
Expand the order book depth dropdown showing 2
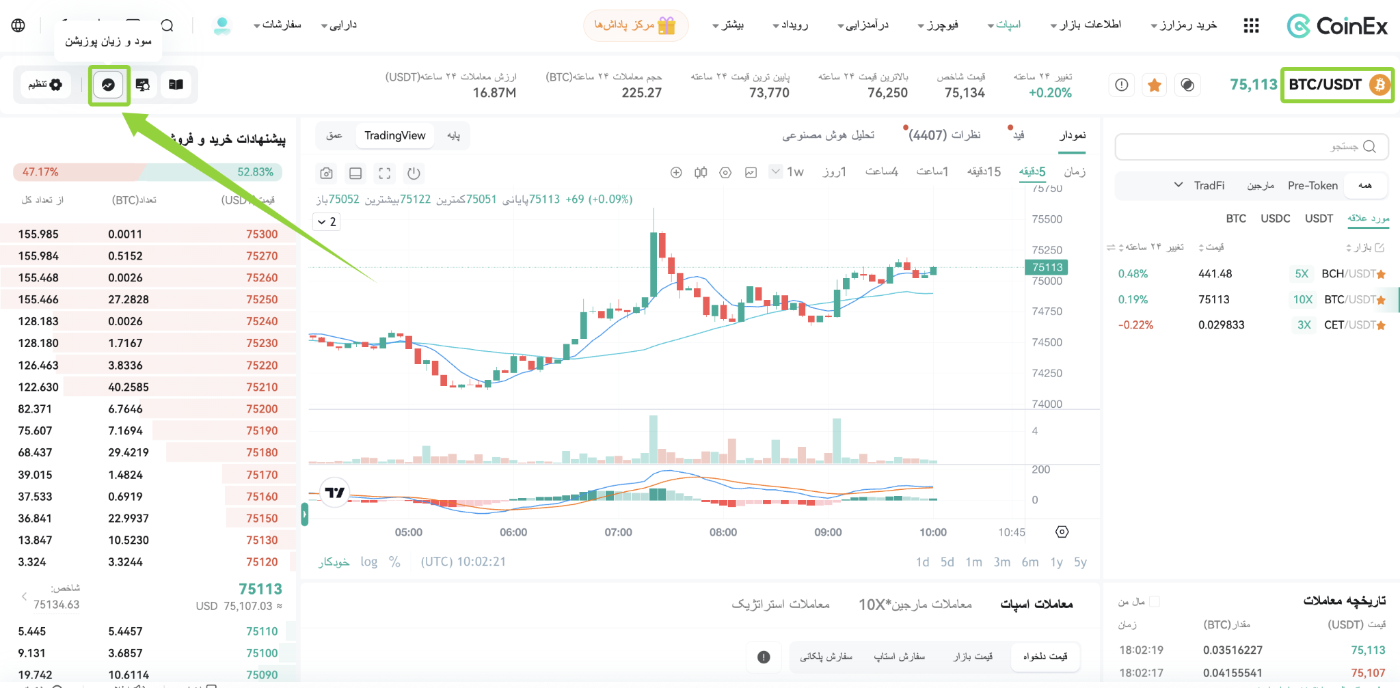tap(327, 222)
